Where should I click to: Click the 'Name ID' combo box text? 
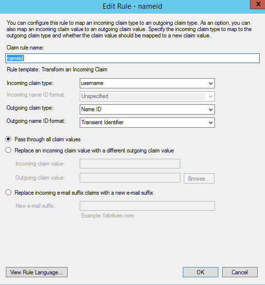pyautogui.click(x=91, y=109)
